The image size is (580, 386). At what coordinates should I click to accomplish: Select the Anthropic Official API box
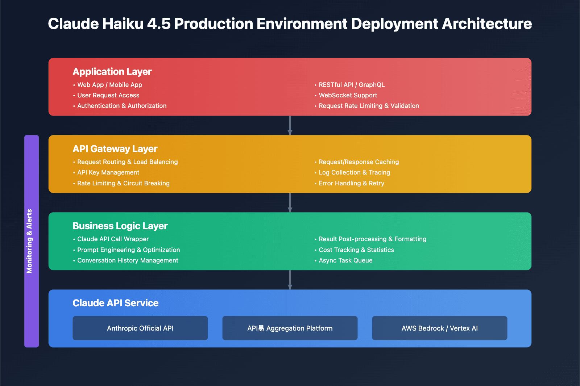tap(140, 328)
